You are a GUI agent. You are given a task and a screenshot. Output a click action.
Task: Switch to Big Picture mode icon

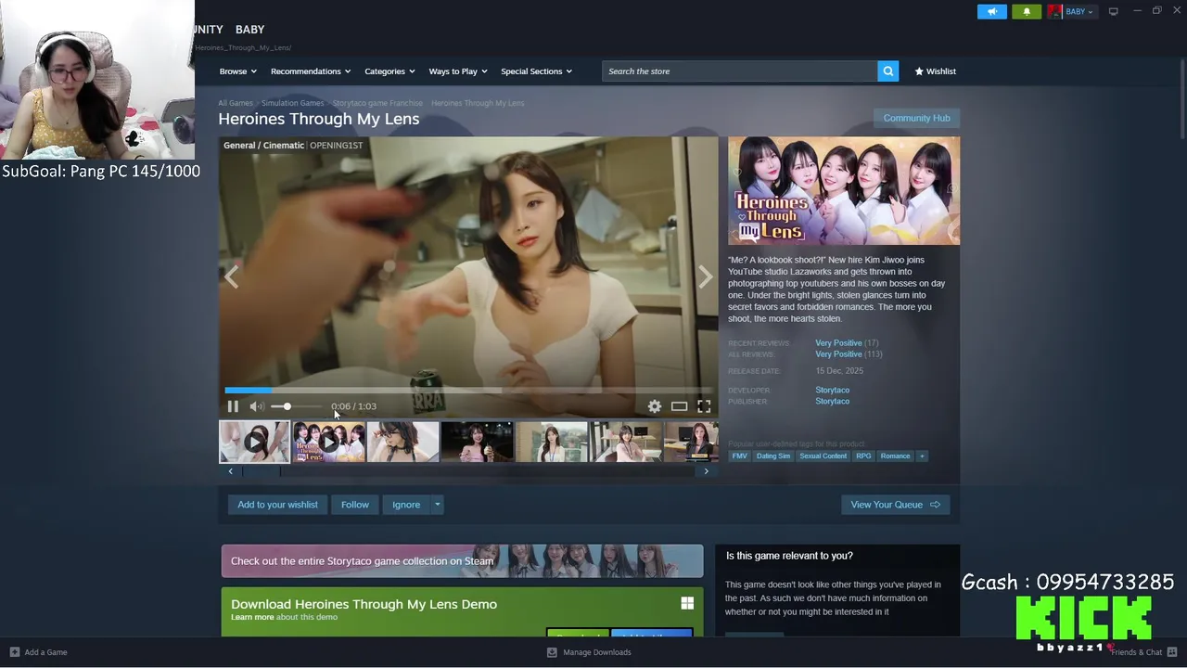(x=1113, y=11)
